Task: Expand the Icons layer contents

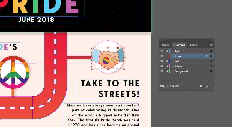Action: pyautogui.click(x=173, y=56)
